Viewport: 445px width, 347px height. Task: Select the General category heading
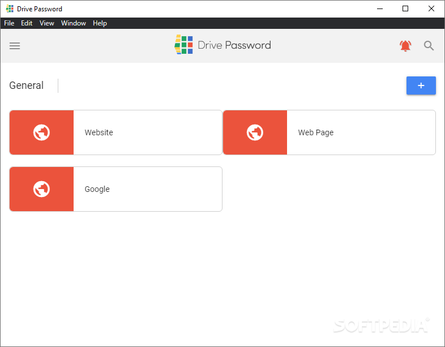pyautogui.click(x=27, y=85)
